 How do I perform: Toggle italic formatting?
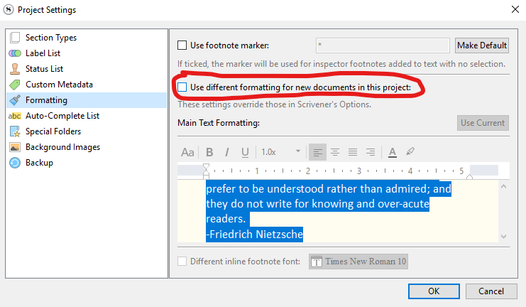tap(227, 151)
